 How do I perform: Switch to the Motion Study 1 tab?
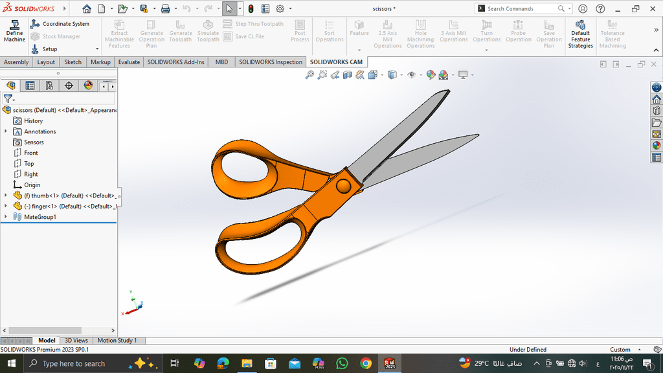(117, 341)
